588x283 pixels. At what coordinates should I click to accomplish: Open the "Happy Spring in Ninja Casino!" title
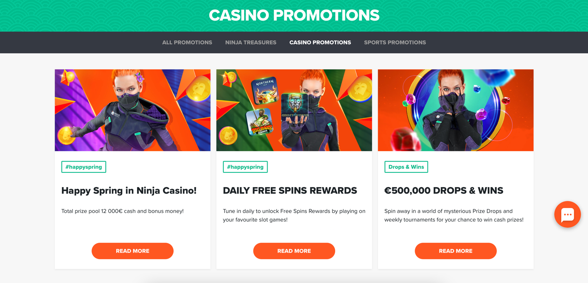point(129,191)
